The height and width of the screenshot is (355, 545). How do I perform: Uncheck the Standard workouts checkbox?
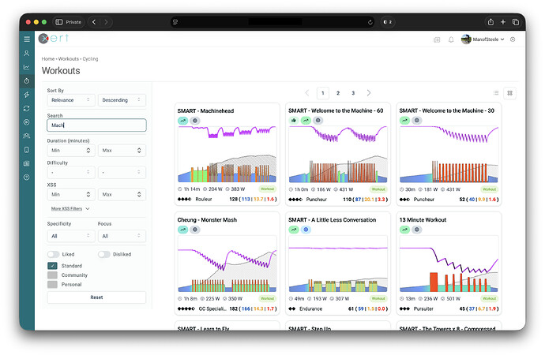click(52, 266)
